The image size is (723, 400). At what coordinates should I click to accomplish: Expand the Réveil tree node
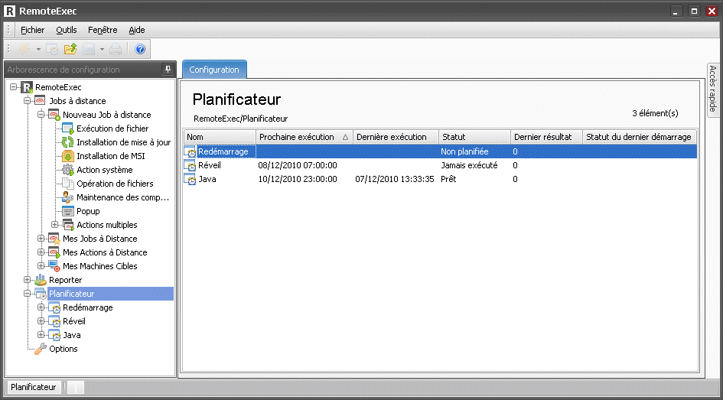pyautogui.click(x=41, y=321)
